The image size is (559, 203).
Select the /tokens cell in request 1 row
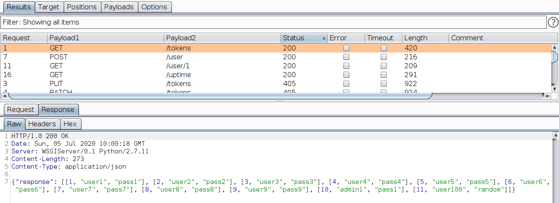click(222, 48)
